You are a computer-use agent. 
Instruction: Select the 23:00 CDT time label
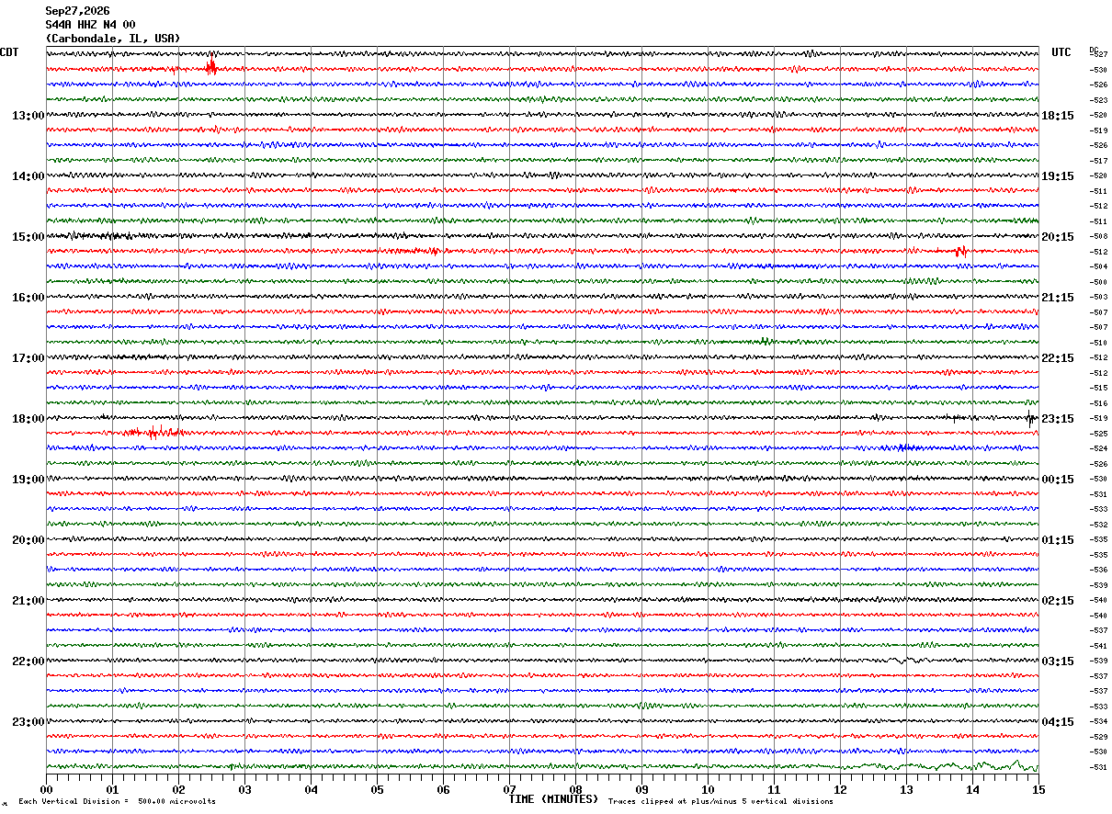[x=28, y=722]
